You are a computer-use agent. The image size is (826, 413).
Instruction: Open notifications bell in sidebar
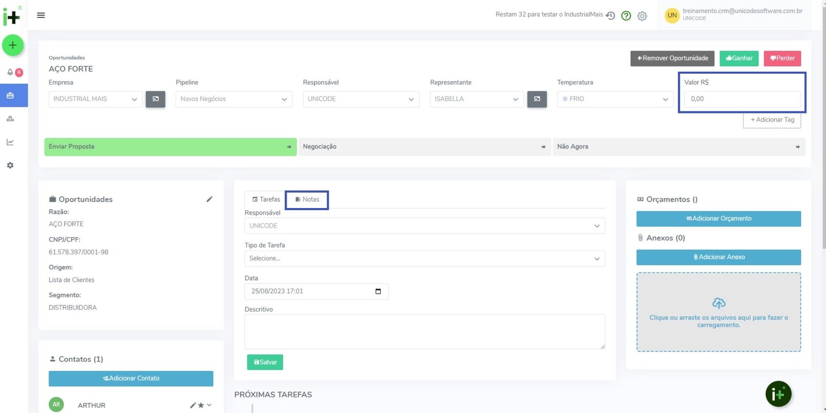pyautogui.click(x=10, y=72)
